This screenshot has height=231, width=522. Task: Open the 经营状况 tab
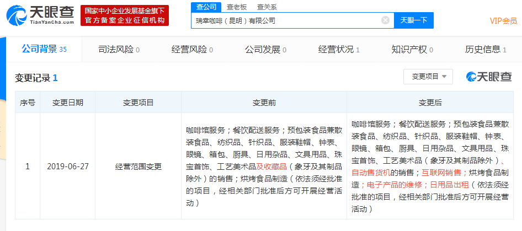(x=339, y=50)
